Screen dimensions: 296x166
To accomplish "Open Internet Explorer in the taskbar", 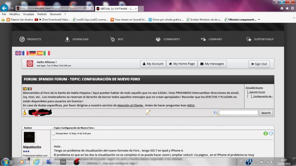I will tap(36, 162).
